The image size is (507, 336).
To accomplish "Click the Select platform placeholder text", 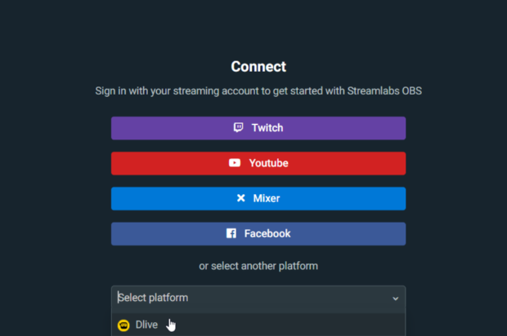I will 153,298.
